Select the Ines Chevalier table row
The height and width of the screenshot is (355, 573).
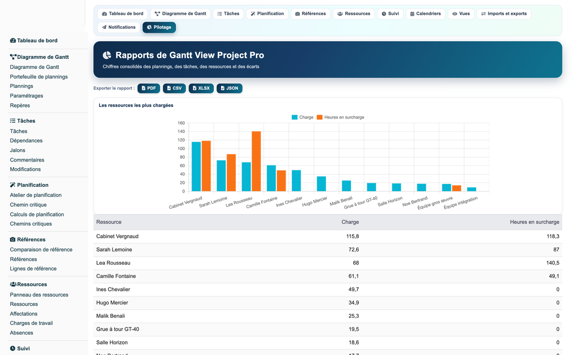point(328,290)
